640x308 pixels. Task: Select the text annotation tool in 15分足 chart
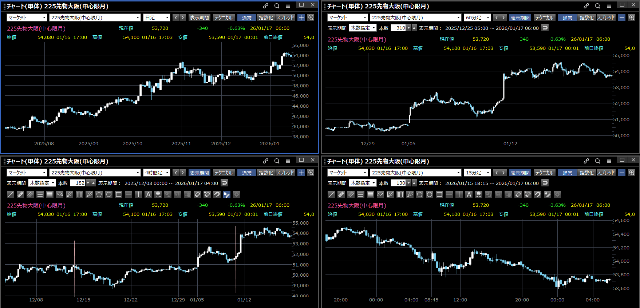(x=469, y=194)
